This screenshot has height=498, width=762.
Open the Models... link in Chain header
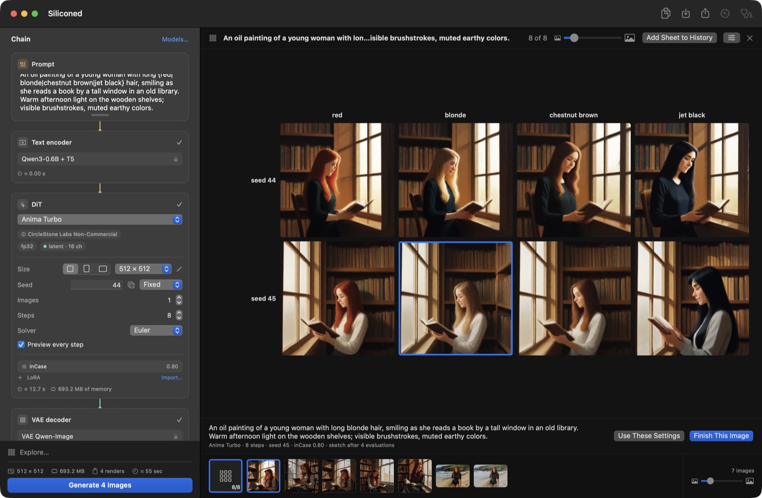175,39
